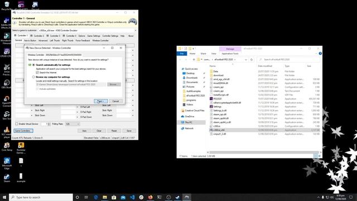This screenshot has height=201, width=357.
Task: Select the download folder icon
Action: (211, 75)
